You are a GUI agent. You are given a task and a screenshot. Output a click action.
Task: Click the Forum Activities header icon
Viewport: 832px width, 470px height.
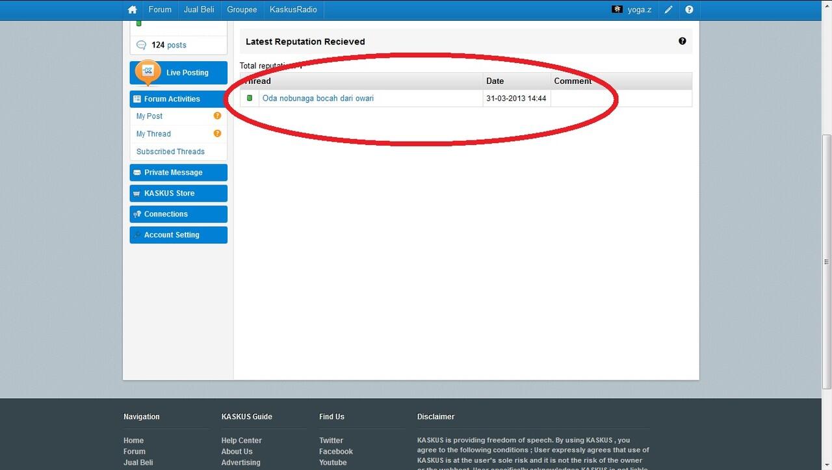(137, 99)
